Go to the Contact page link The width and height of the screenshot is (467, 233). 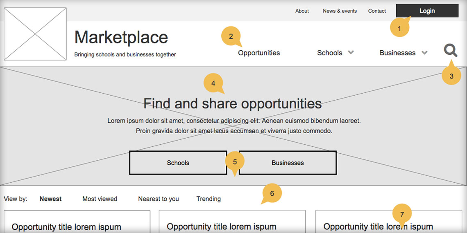pyautogui.click(x=377, y=11)
